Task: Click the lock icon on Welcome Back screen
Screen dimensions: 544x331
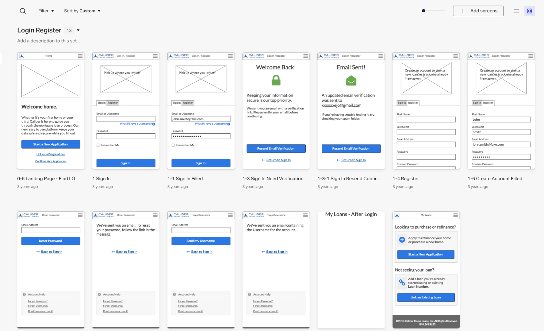Action: [x=276, y=80]
